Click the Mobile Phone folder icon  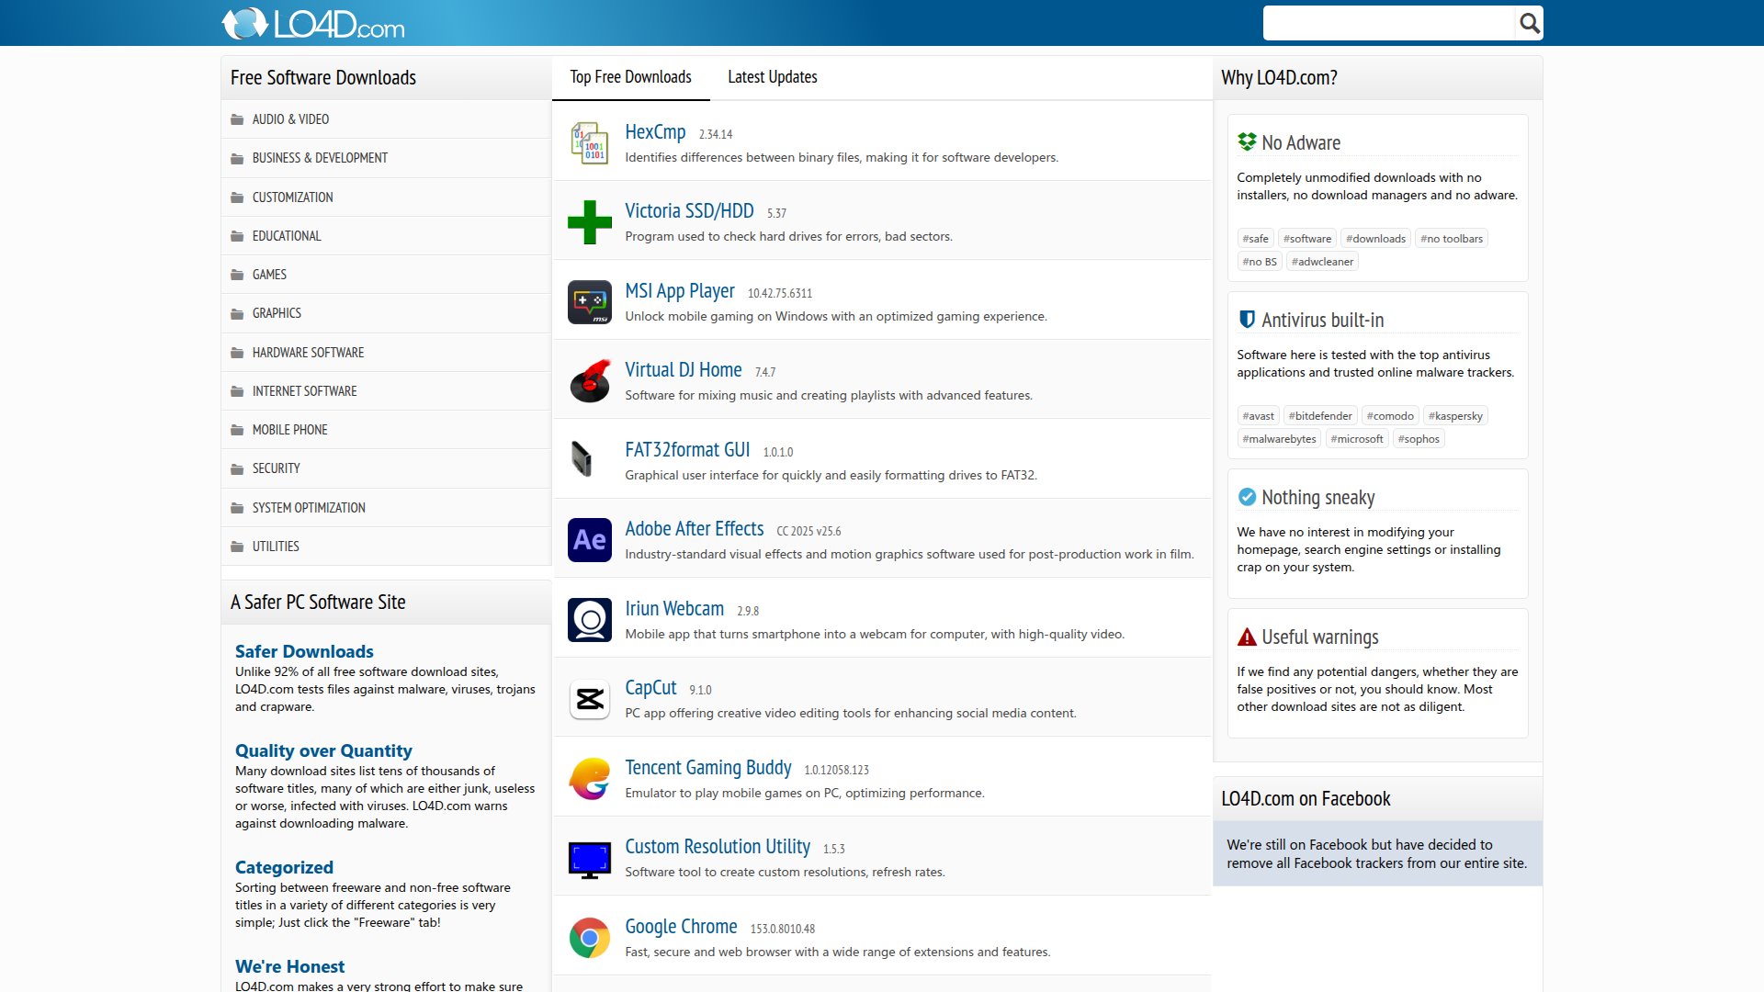[237, 430]
